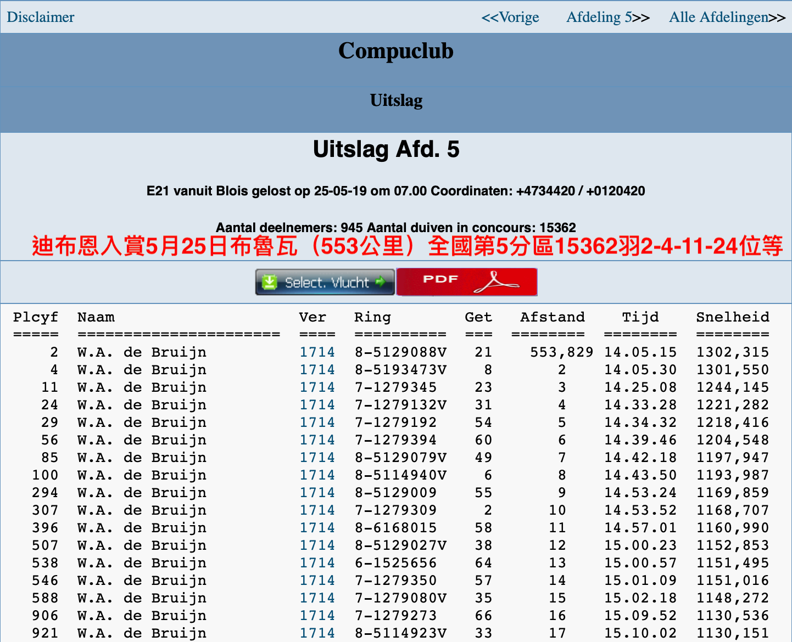Click Ver 1714 link in Plcyf 921 row
Viewport: 792px width, 642px height.
point(317,633)
